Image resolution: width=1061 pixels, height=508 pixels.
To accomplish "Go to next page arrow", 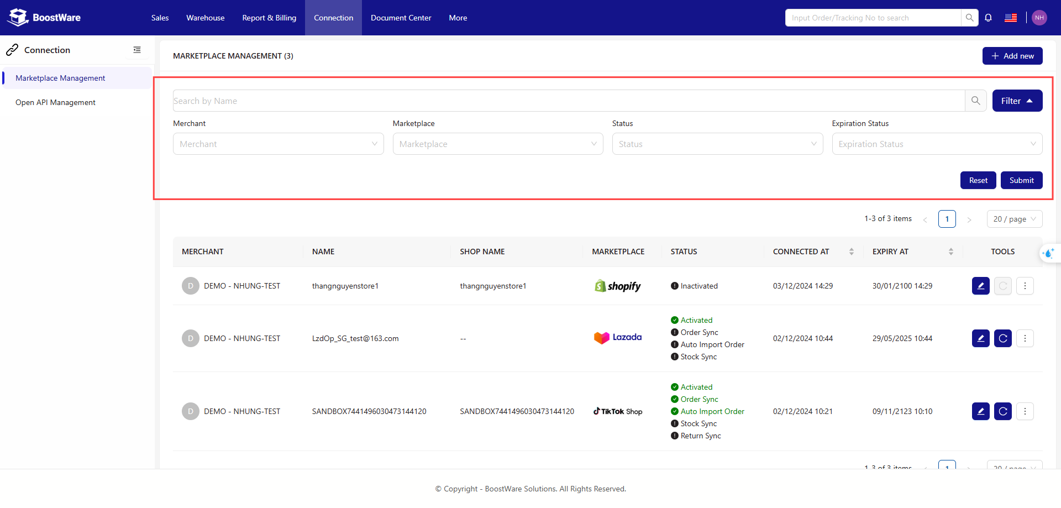I will pos(969,219).
